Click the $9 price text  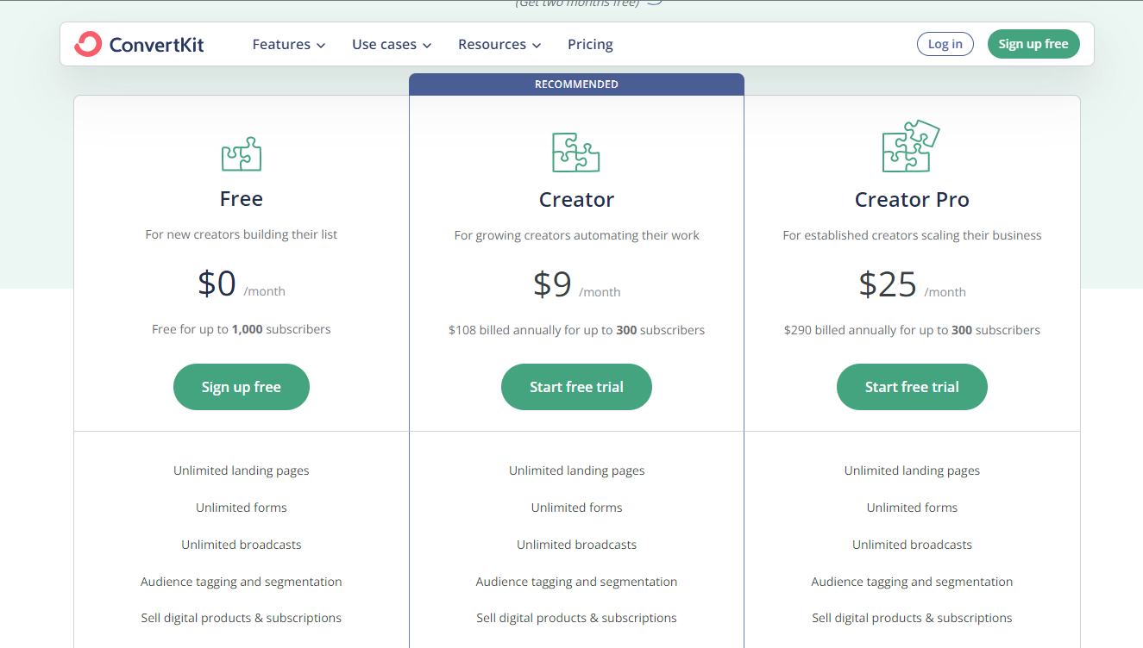(552, 284)
